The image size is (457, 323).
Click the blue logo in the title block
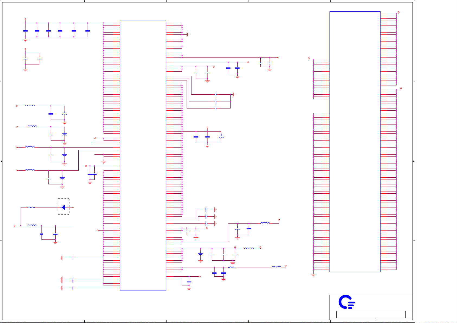pos(347,302)
